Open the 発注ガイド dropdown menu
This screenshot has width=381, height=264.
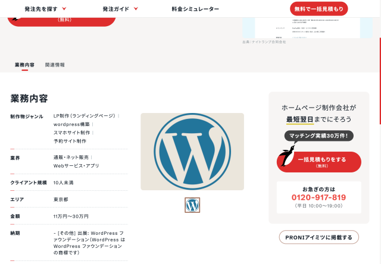(120, 9)
